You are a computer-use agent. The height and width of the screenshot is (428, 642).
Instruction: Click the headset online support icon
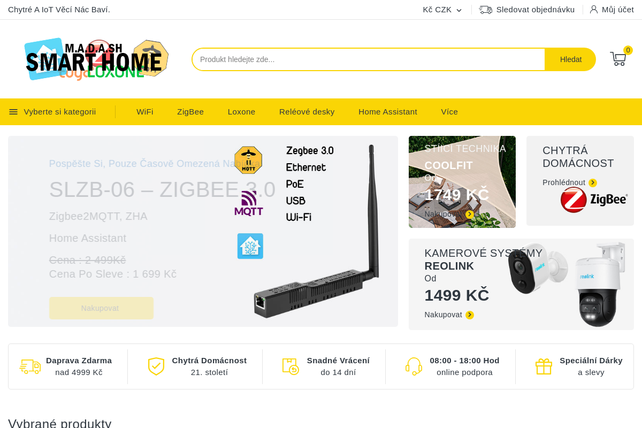point(414,366)
